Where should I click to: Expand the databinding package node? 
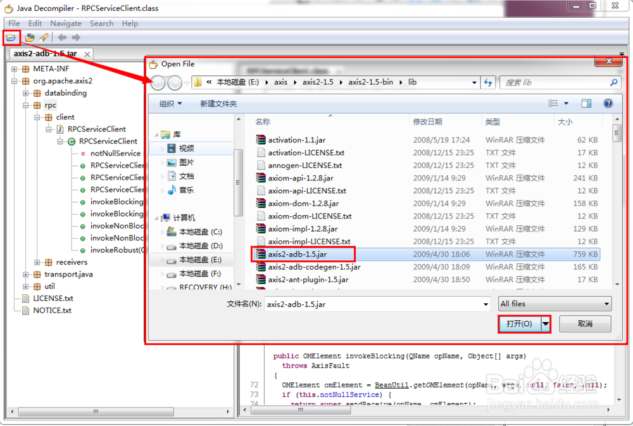point(26,93)
